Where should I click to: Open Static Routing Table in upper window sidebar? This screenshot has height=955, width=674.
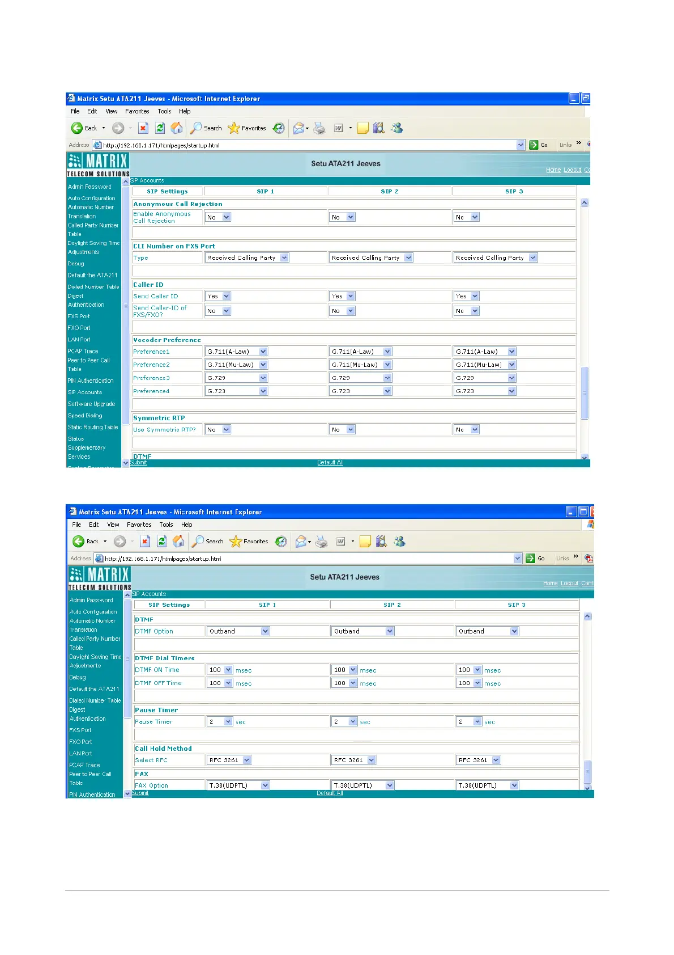pyautogui.click(x=93, y=428)
